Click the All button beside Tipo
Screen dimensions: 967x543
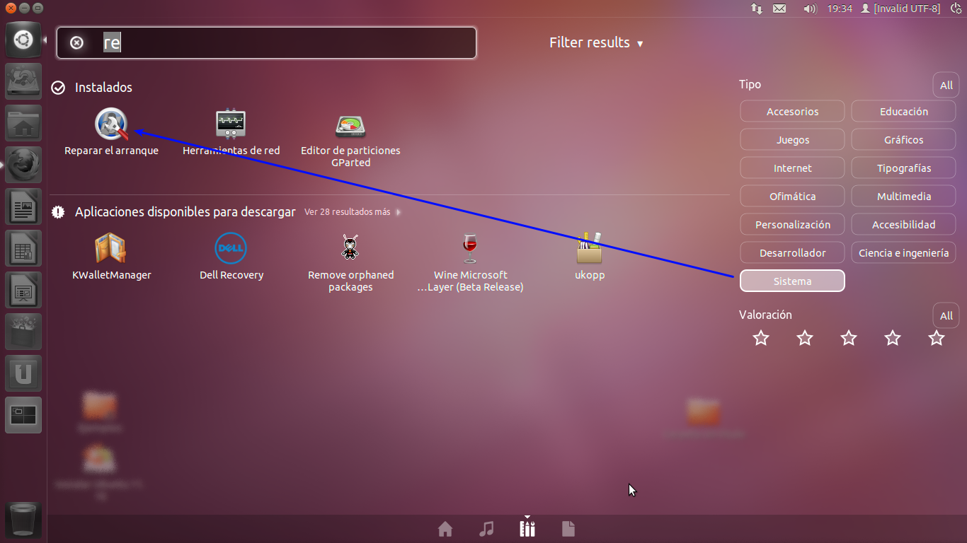tap(946, 85)
